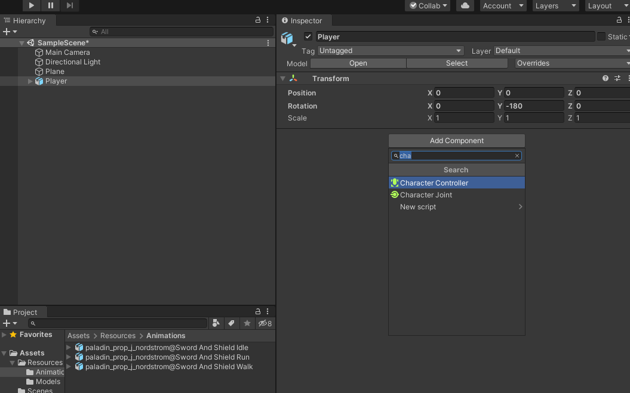Viewport: 630px width, 393px height.
Task: Open the New script submenu
Action: point(457,207)
